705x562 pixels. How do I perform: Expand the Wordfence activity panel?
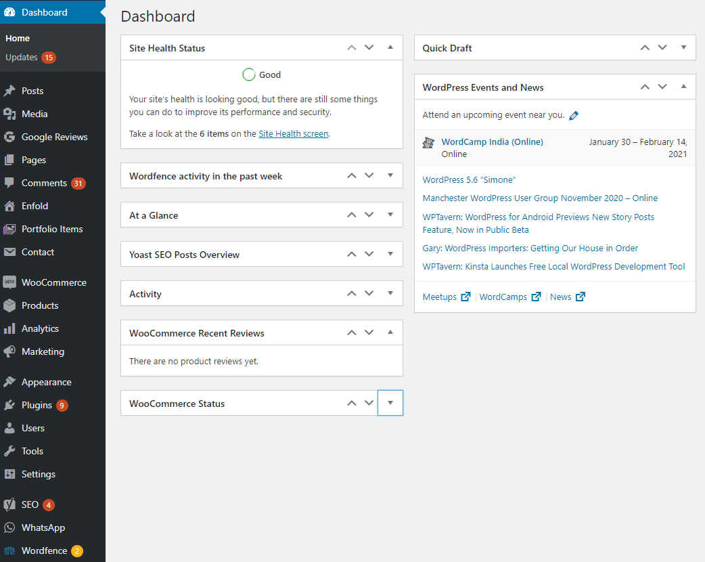point(390,175)
